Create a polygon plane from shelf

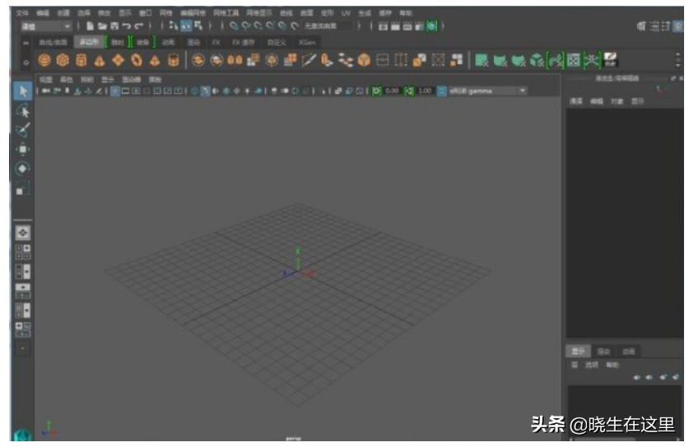coord(119,60)
